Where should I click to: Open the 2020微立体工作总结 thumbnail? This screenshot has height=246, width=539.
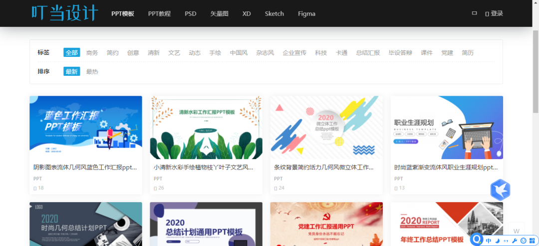(326, 127)
